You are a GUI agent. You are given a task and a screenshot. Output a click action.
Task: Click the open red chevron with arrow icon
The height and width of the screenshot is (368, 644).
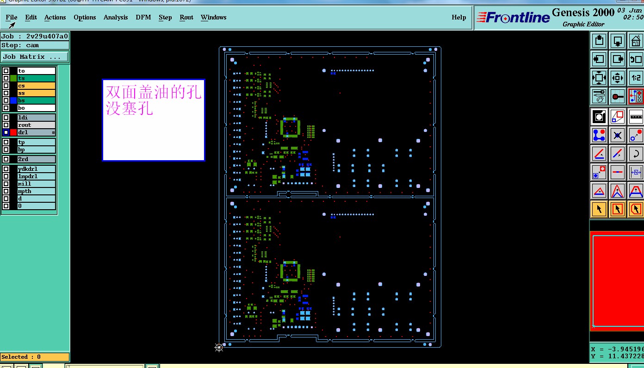coord(618,191)
